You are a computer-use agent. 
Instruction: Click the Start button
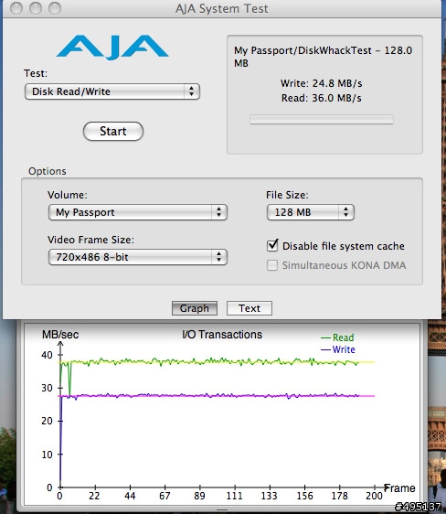(x=113, y=131)
